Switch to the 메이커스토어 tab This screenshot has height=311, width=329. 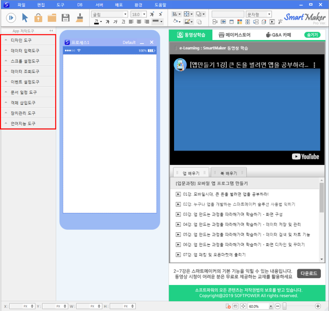(235, 35)
